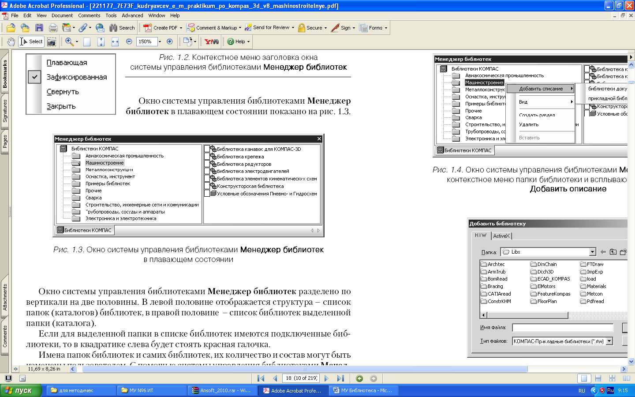This screenshot has height=397, width=635.
Task: Click the paperclip Attach a File icon
Action: (x=82, y=28)
